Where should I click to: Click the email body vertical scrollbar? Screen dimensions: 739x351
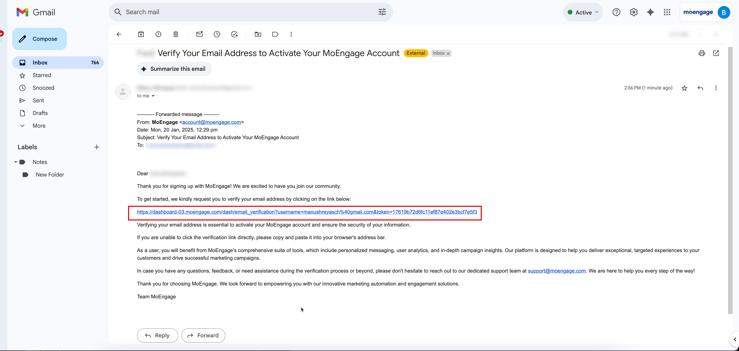coord(730,180)
